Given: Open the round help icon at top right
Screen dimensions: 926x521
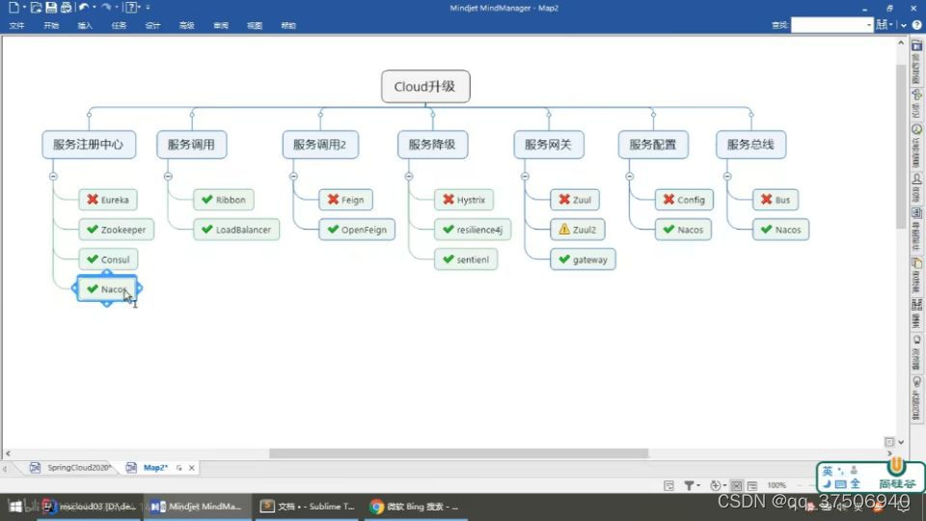Looking at the screenshot, I should point(916,25).
